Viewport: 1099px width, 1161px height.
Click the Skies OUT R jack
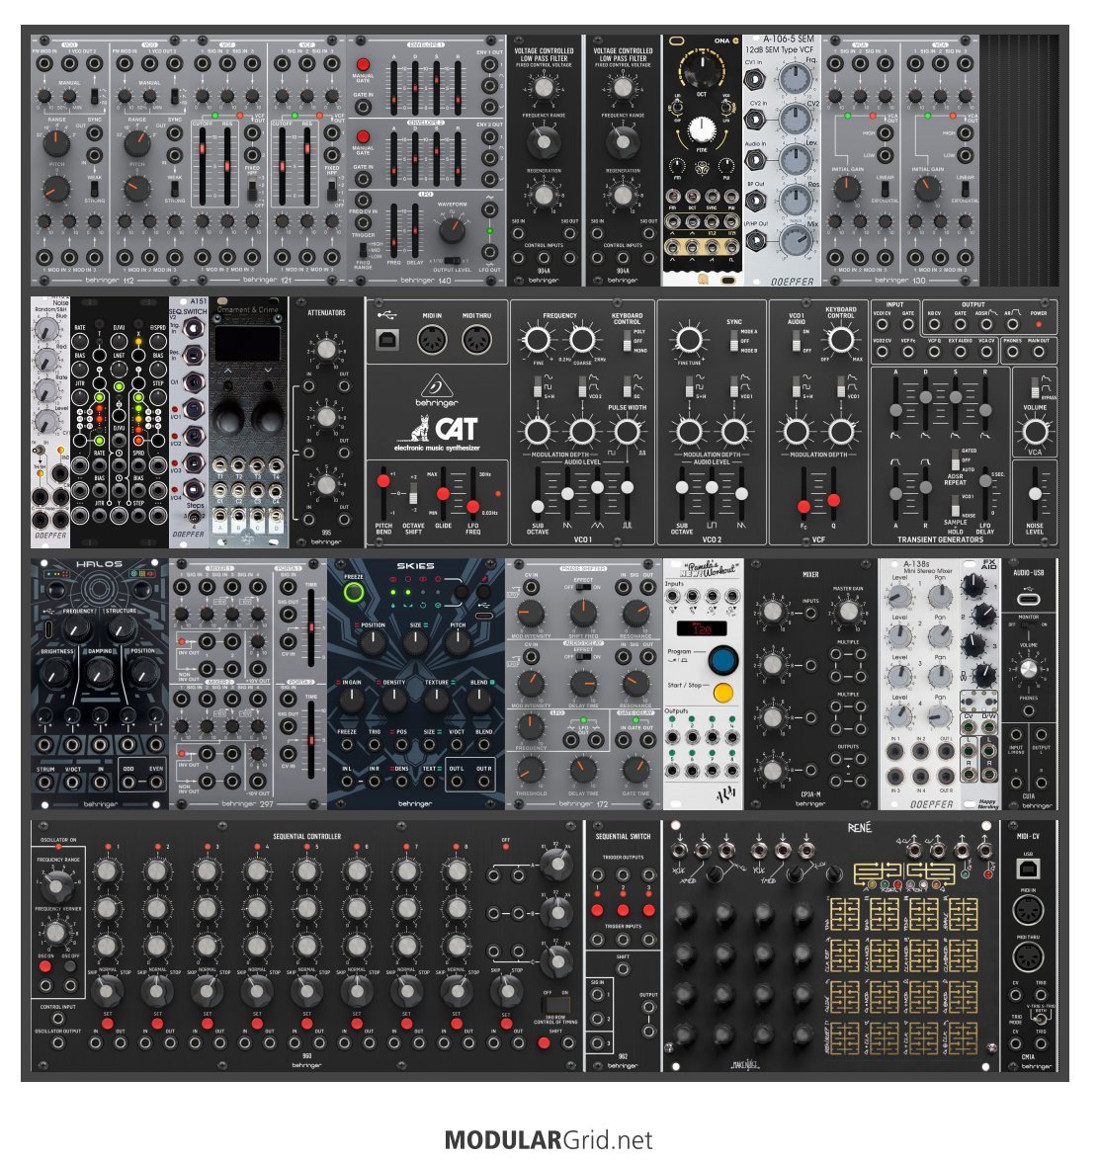click(483, 782)
